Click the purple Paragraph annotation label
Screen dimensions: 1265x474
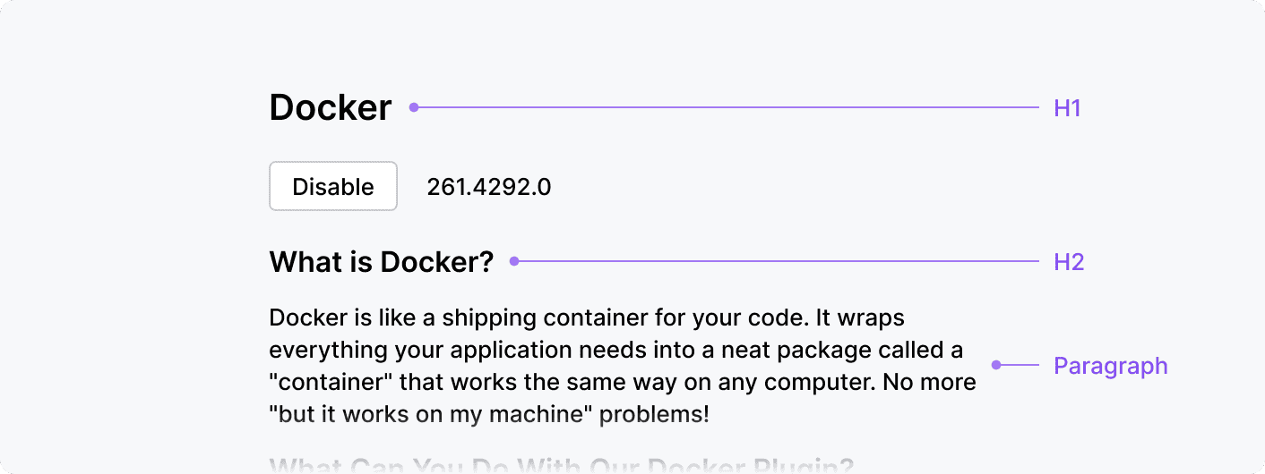(1110, 366)
